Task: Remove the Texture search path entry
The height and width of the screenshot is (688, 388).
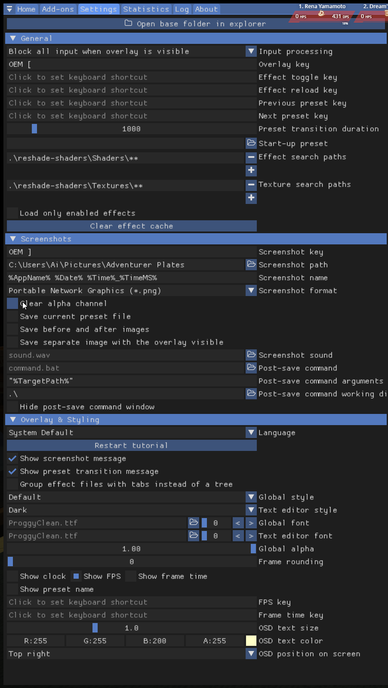Action: point(251,185)
